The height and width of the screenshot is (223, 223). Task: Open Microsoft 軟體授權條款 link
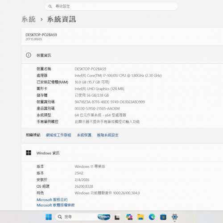click(56, 205)
